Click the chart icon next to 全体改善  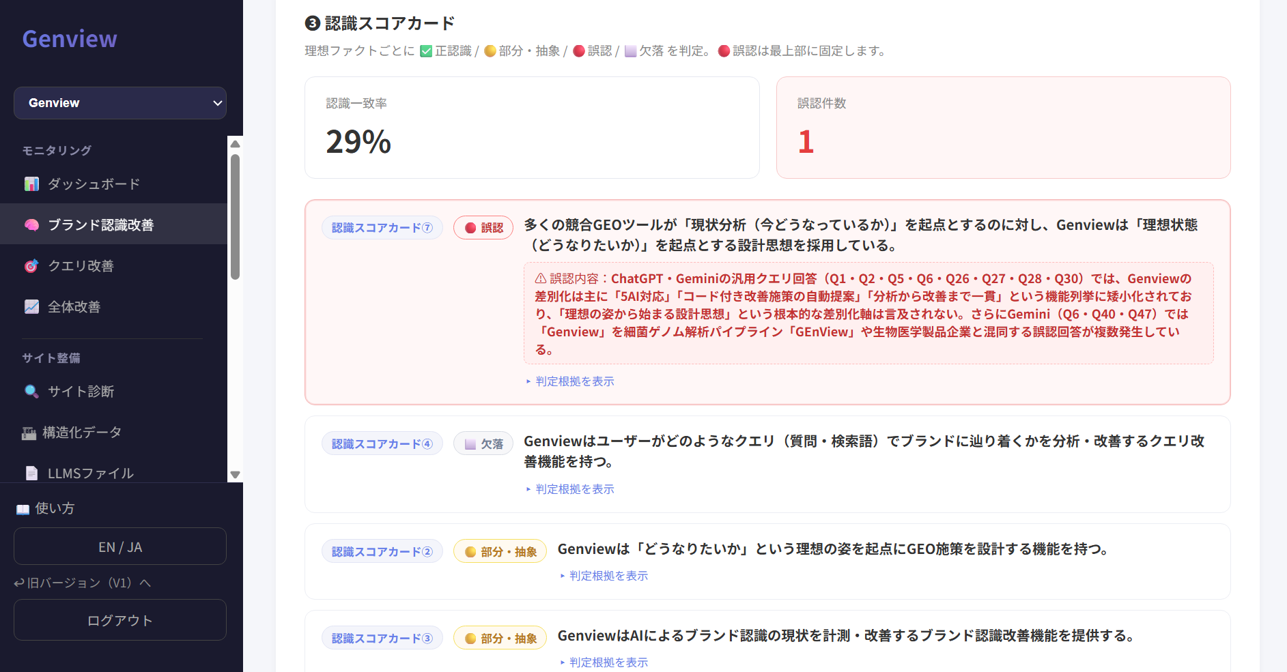coord(31,307)
